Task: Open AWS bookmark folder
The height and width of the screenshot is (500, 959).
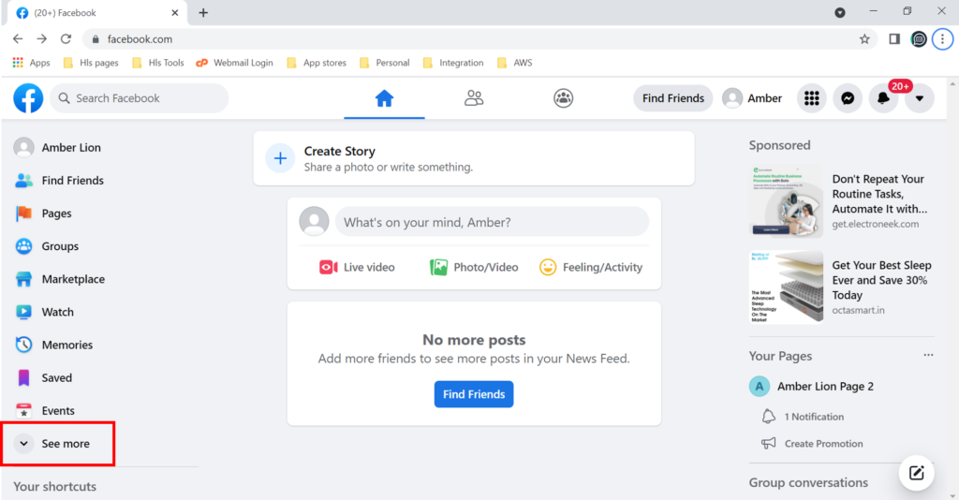Action: point(515,63)
